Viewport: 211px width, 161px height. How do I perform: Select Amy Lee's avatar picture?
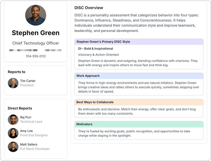pyautogui.click(x=13, y=133)
